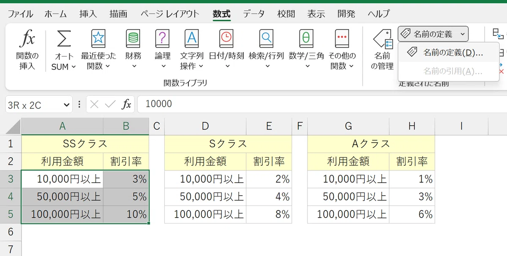The height and width of the screenshot is (256, 507).
Task: Expand the 数学/三角 dropdown chevron
Action: tap(307, 66)
